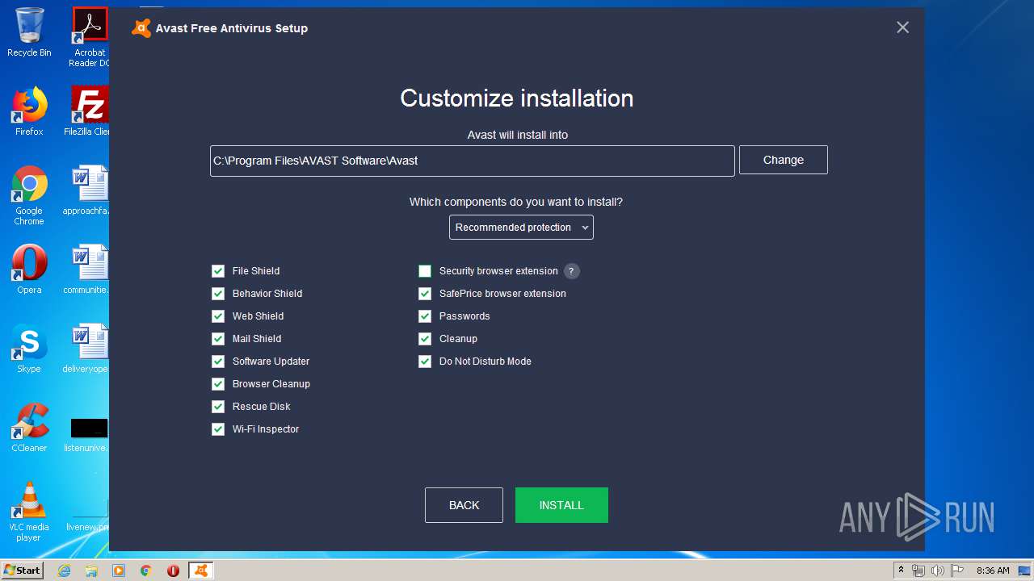
Task: Uncheck the File Shield component
Action: tap(218, 271)
